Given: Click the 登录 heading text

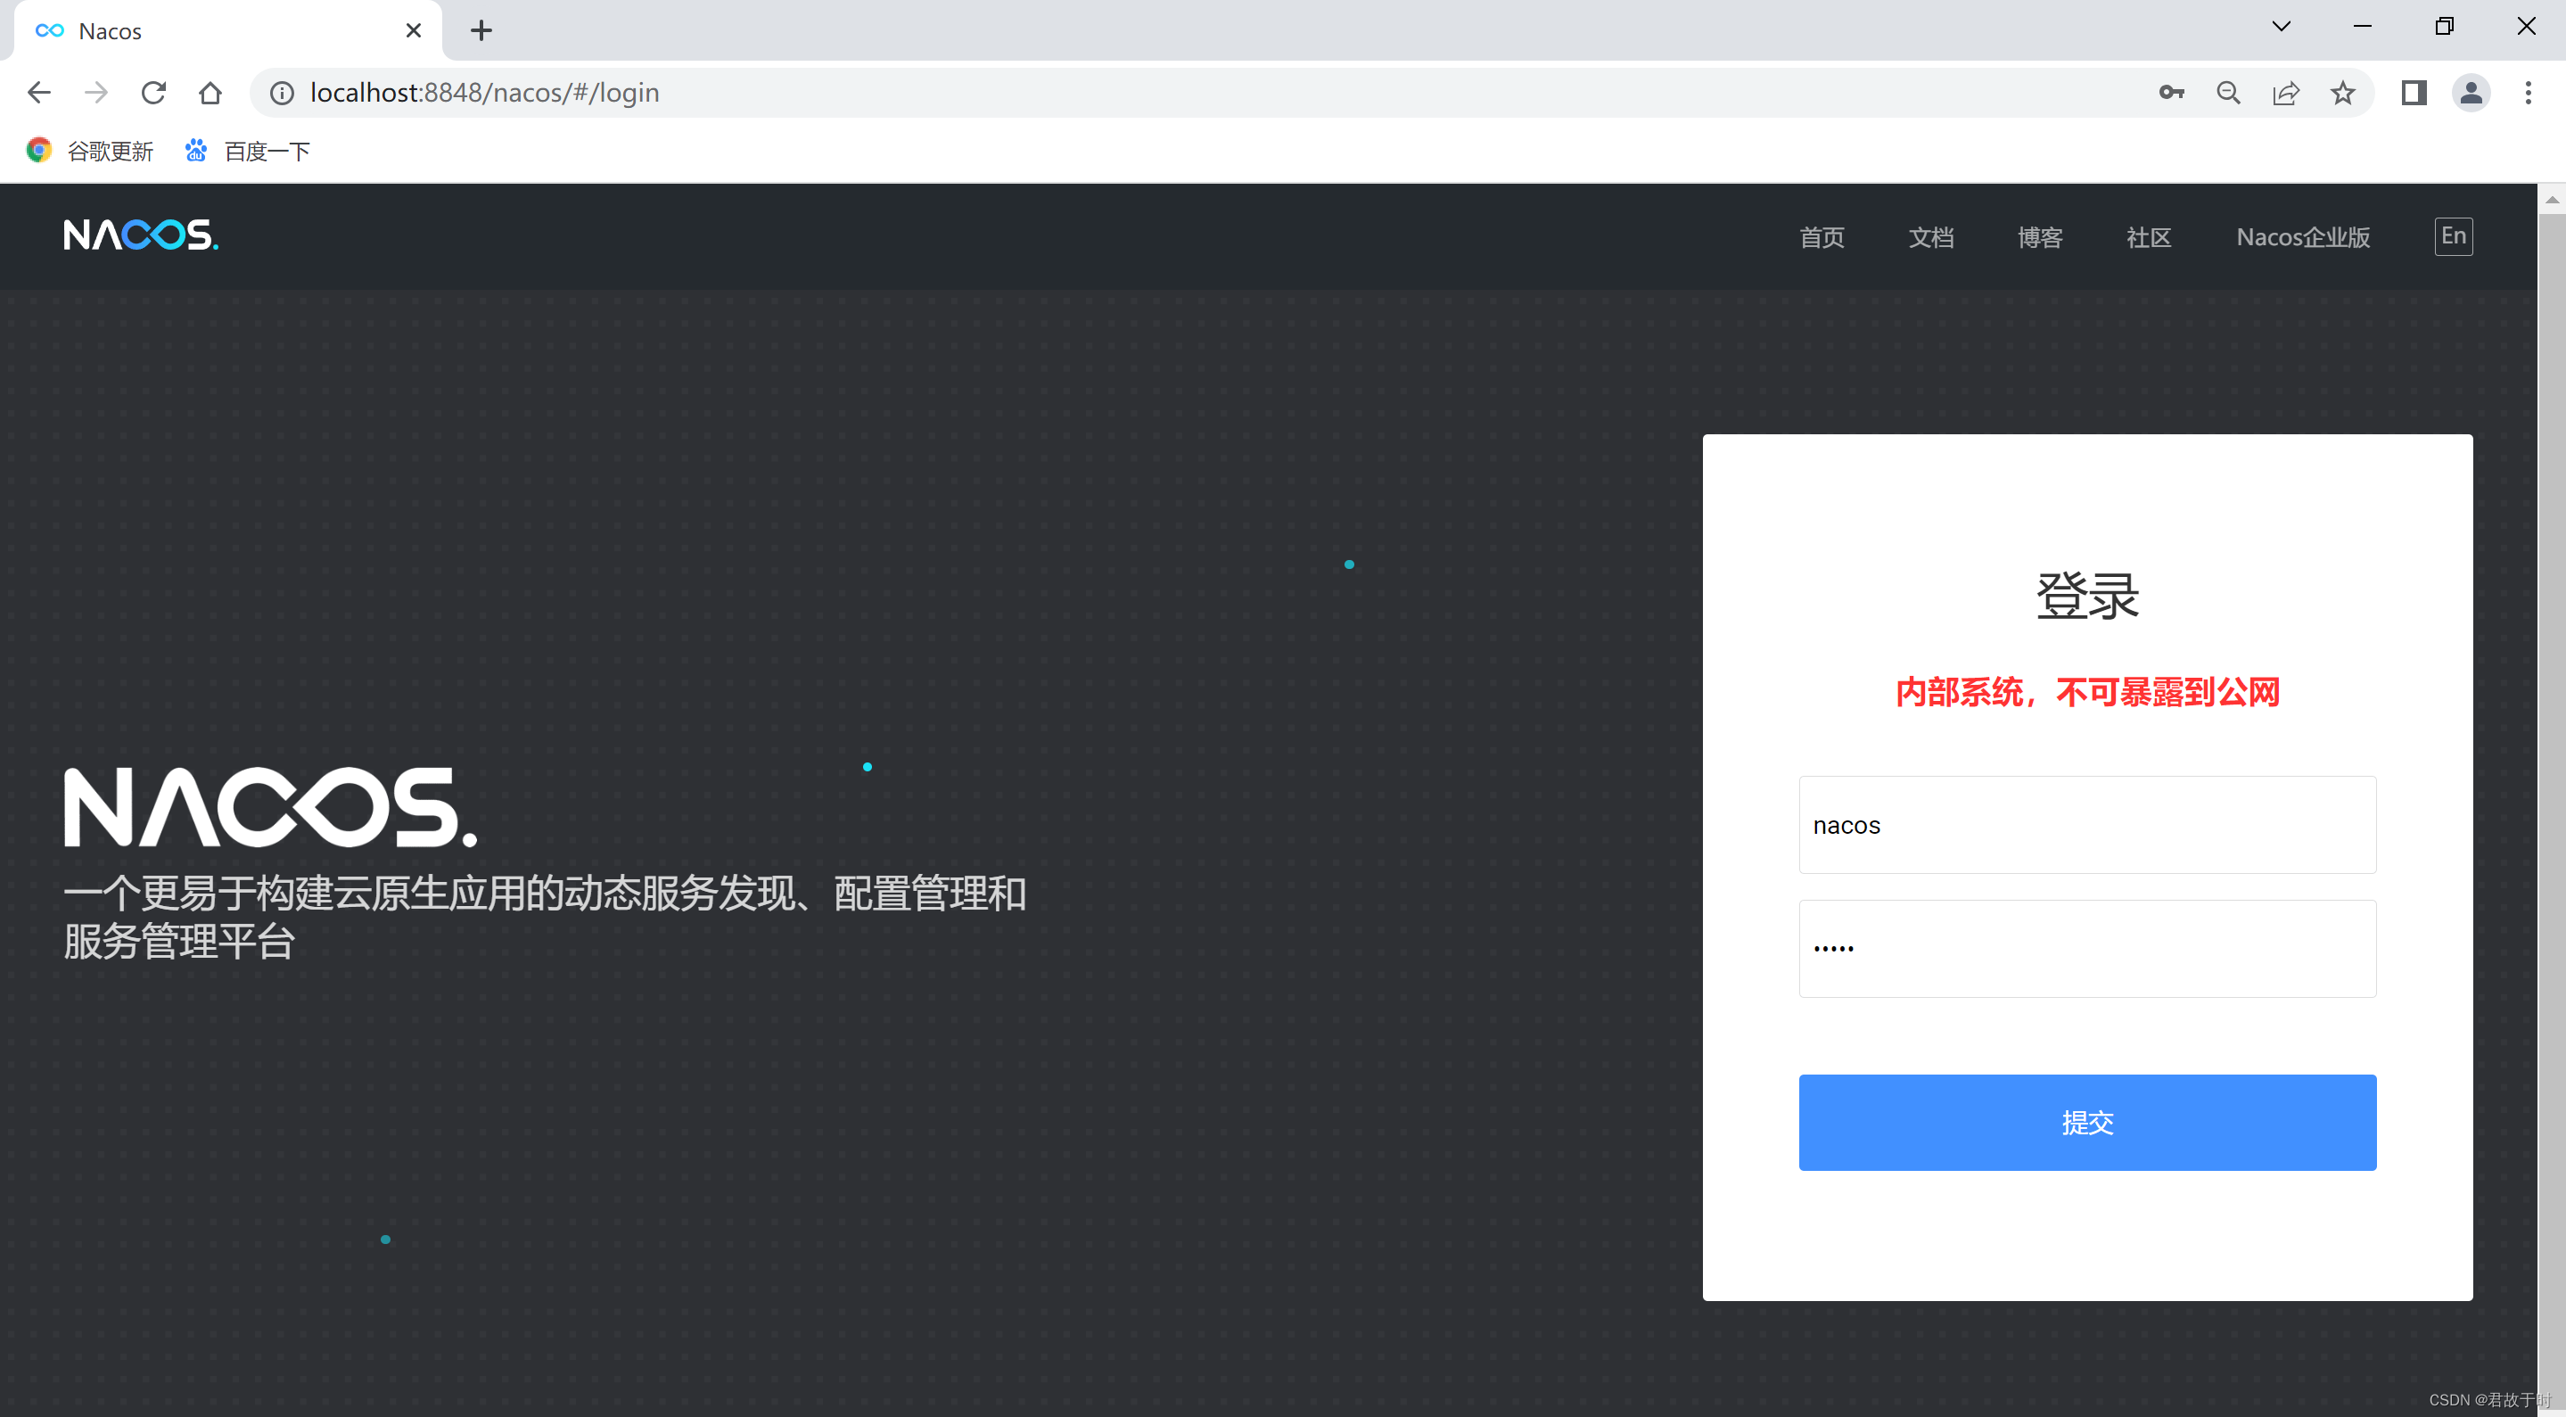Looking at the screenshot, I should click(2087, 597).
